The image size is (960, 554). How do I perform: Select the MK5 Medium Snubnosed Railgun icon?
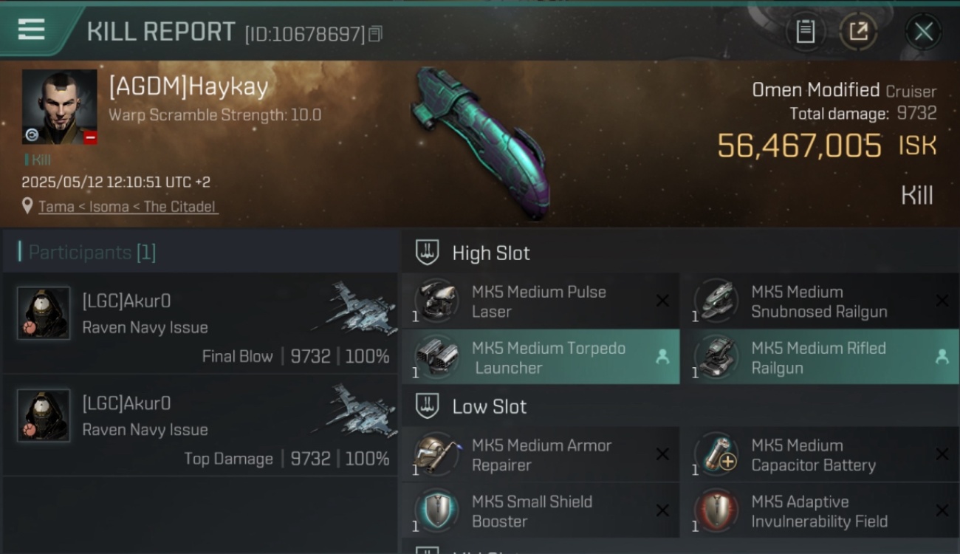(715, 301)
